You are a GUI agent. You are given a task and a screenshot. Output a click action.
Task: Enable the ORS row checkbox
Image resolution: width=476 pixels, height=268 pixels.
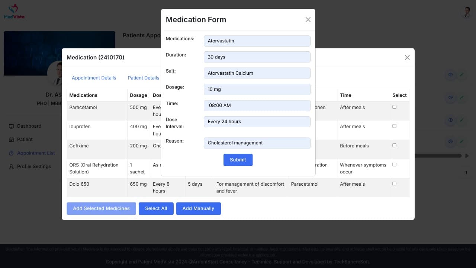point(394,165)
